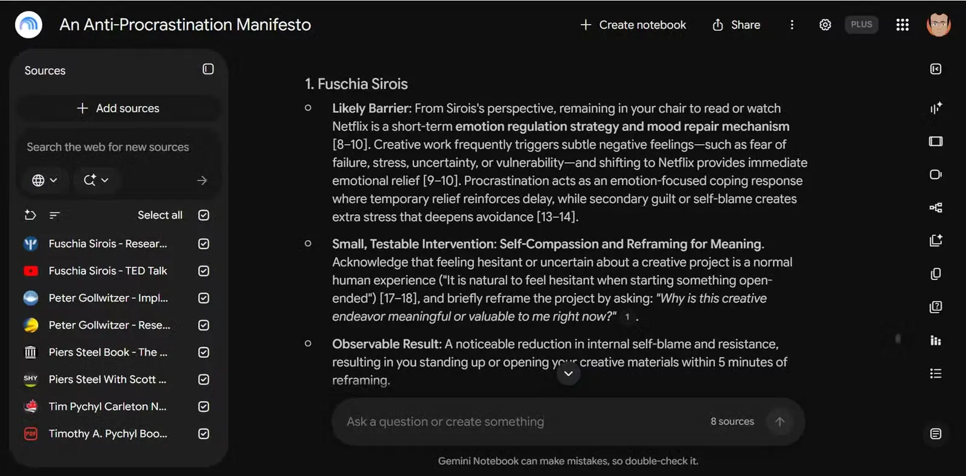966x476 pixels.
Task: Expand the web search globe dropdown
Action: click(44, 180)
